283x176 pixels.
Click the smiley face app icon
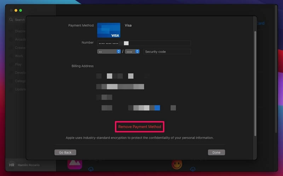[177, 164]
